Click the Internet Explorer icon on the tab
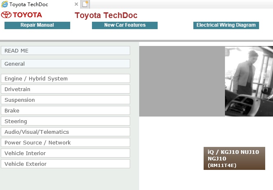Screen dimensions: 273x190 click(5, 4)
